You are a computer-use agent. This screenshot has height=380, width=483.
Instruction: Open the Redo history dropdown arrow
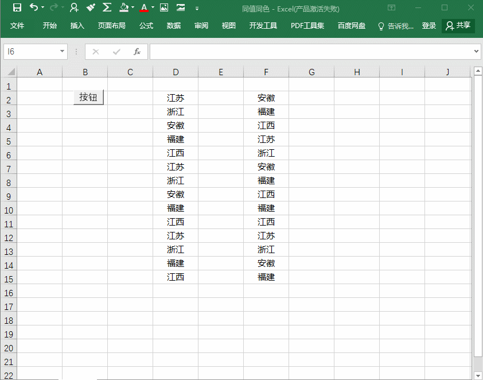tap(63, 7)
